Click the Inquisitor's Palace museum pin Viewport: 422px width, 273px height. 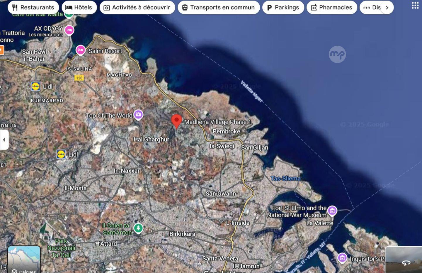342,258
